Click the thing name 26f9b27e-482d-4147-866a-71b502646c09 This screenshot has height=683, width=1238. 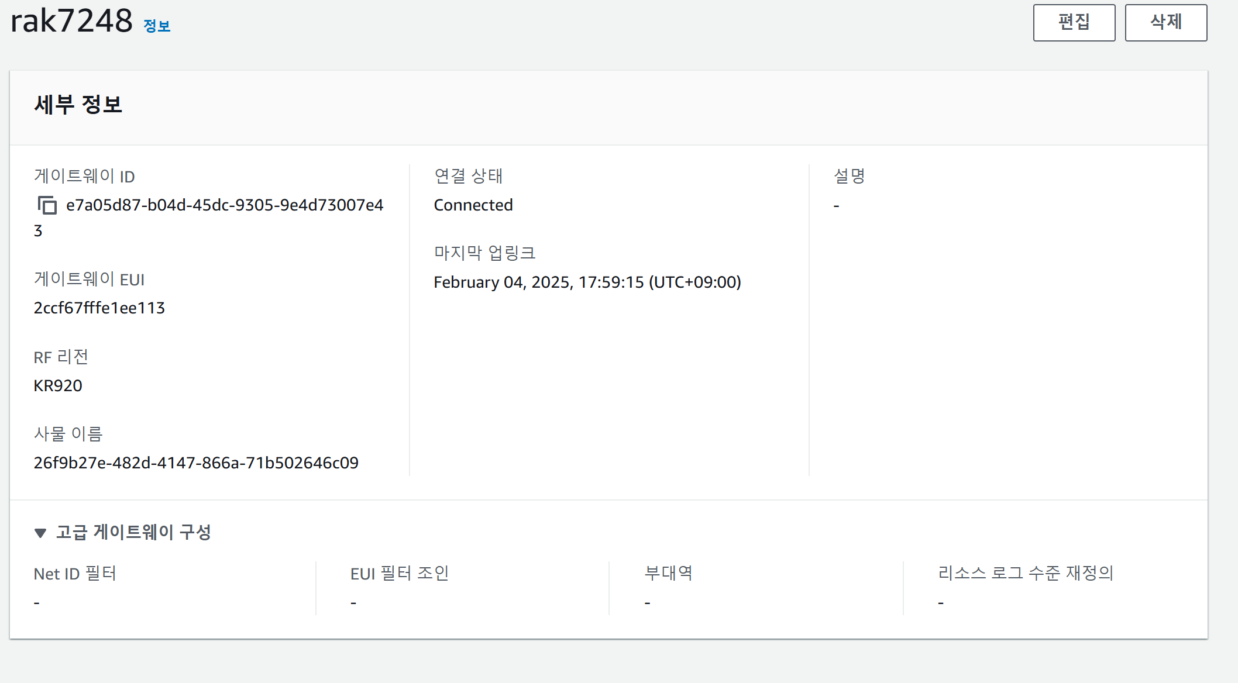pos(196,463)
